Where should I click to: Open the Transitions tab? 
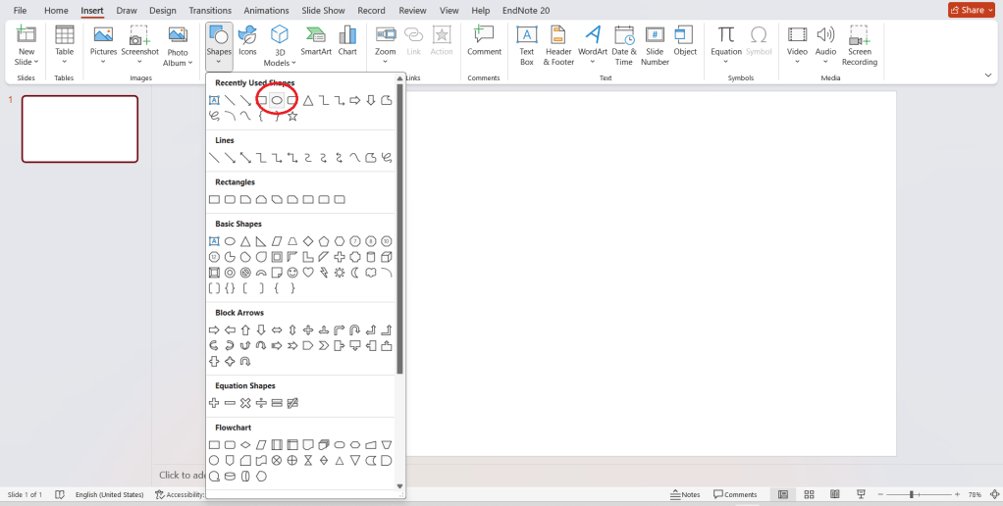(210, 10)
